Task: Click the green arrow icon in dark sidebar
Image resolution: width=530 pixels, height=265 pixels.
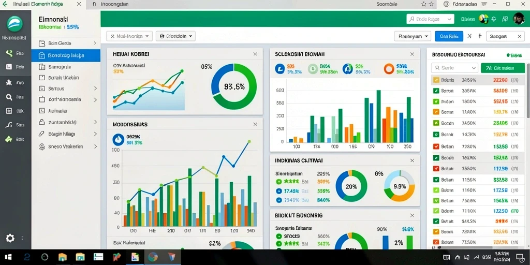Action: 9,139
